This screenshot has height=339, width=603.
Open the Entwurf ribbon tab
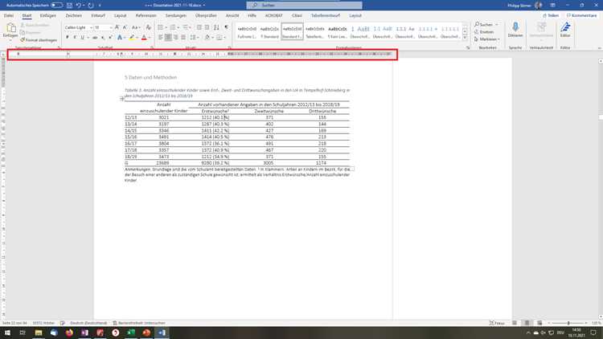98,16
